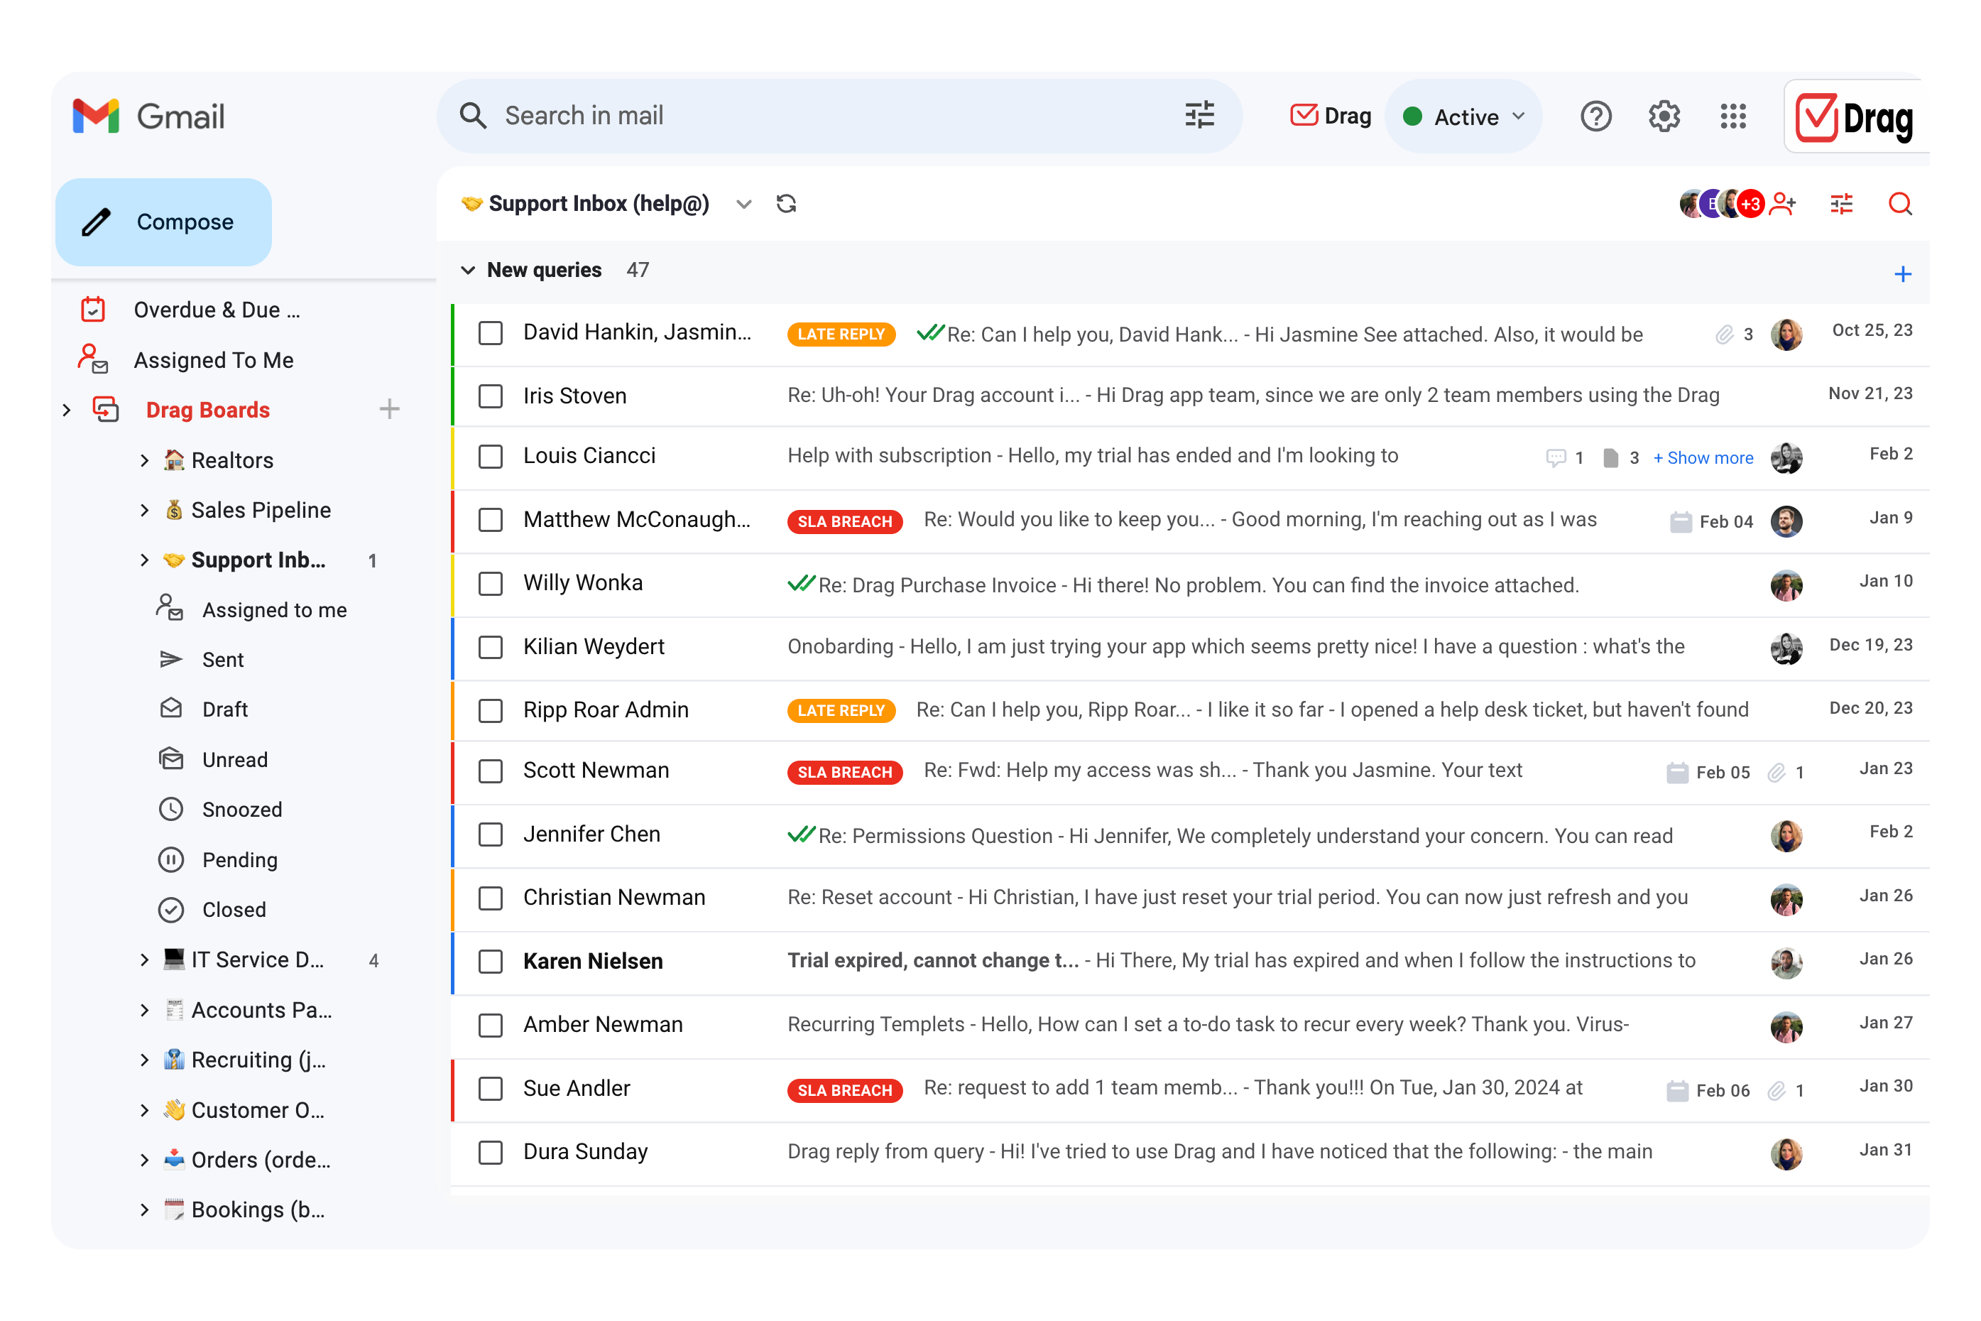Click the Sent paper plane icon
The height and width of the screenshot is (1321, 1981).
tap(171, 659)
